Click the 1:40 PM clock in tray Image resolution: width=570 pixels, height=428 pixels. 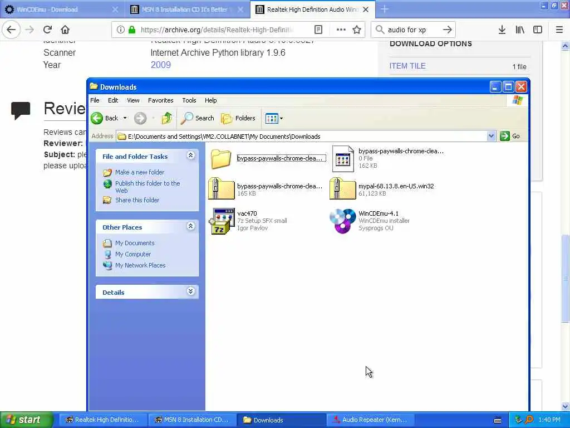click(549, 420)
